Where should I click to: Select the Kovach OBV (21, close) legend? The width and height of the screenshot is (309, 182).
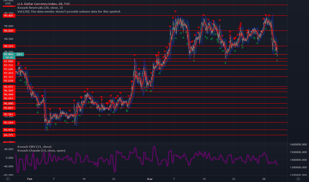point(34,147)
